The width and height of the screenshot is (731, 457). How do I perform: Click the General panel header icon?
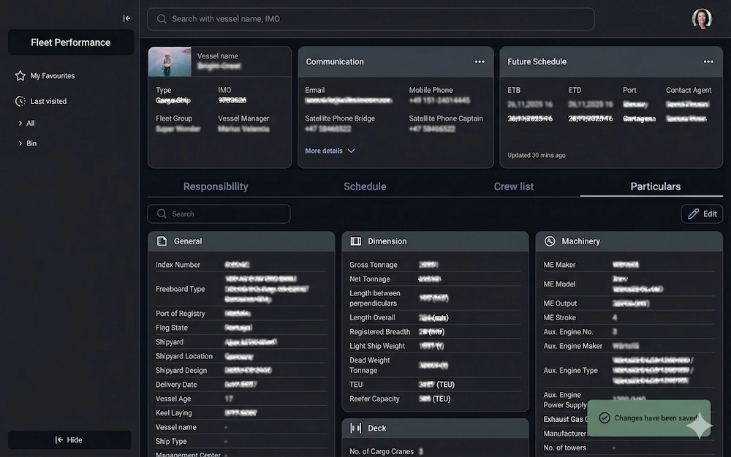(x=162, y=241)
